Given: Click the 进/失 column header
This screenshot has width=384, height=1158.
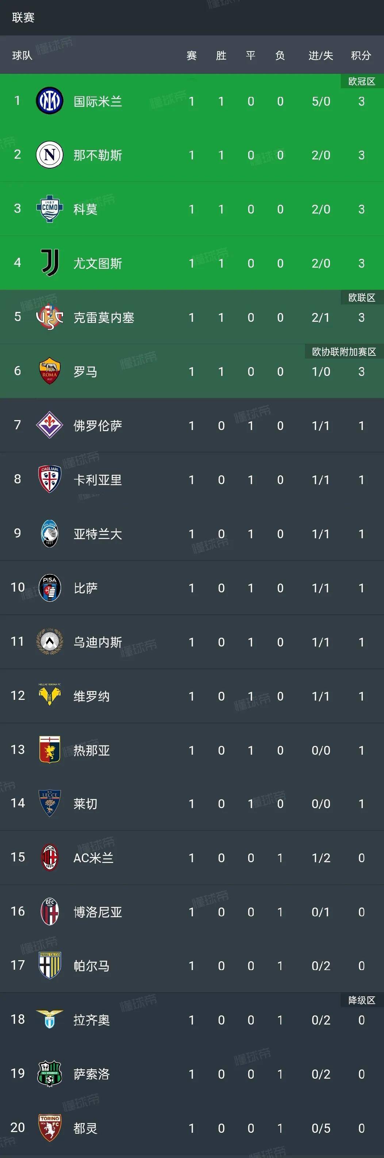Looking at the screenshot, I should (319, 56).
